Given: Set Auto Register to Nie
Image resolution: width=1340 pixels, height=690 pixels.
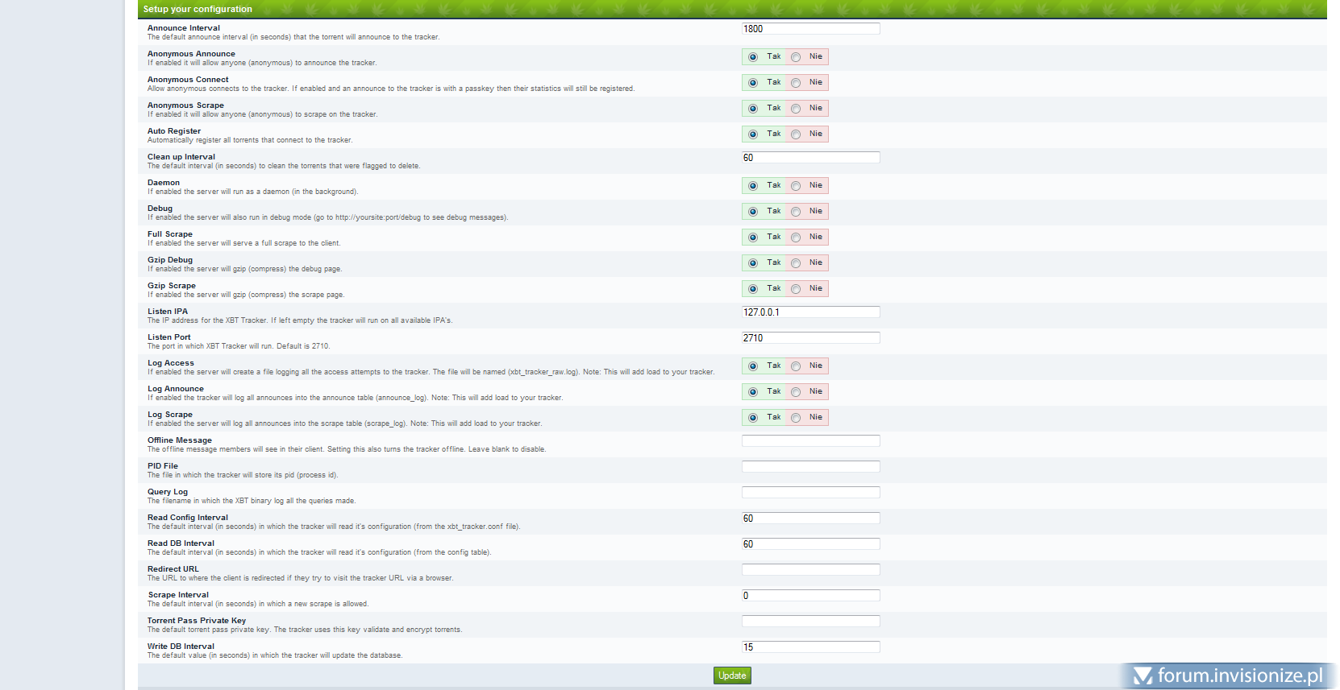Looking at the screenshot, I should coord(796,134).
